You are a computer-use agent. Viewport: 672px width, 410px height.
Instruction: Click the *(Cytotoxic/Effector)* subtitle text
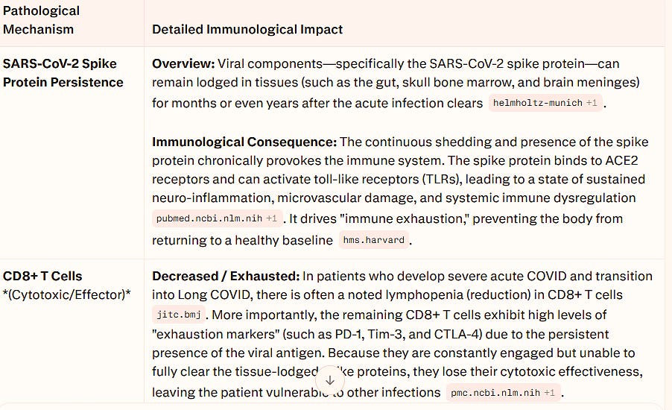coord(66,295)
